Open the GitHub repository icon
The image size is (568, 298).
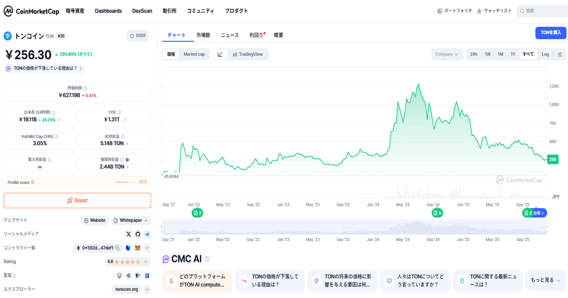point(138,234)
